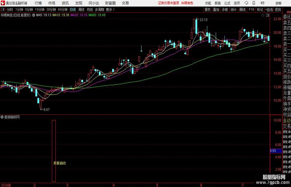This screenshot has width=291, height=187.
Task: Open the 财富圈 menu
Action: pyautogui.click(x=110, y=3)
